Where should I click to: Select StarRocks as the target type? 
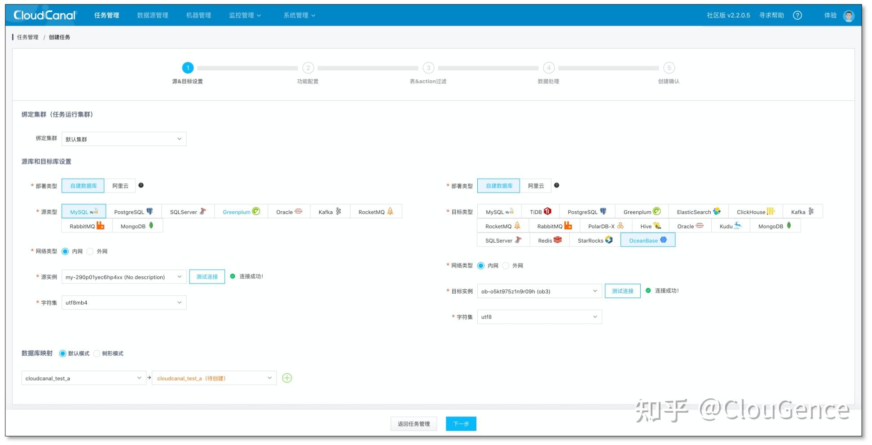(x=594, y=240)
